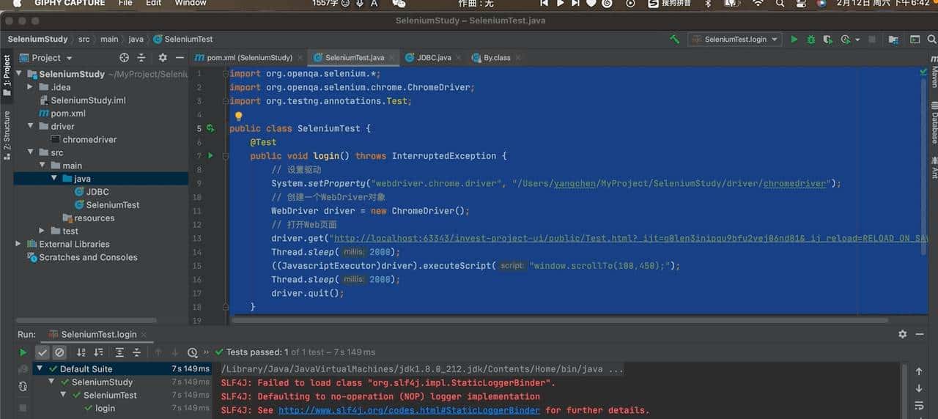Click the Build project hammer icon
Screen dimensions: 938x419
coord(674,40)
